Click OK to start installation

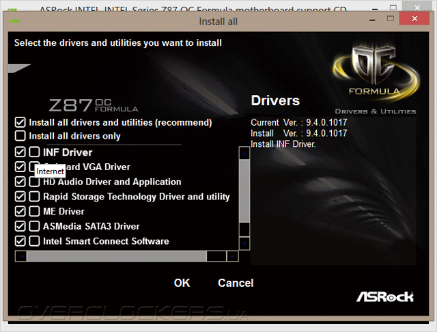tap(182, 283)
